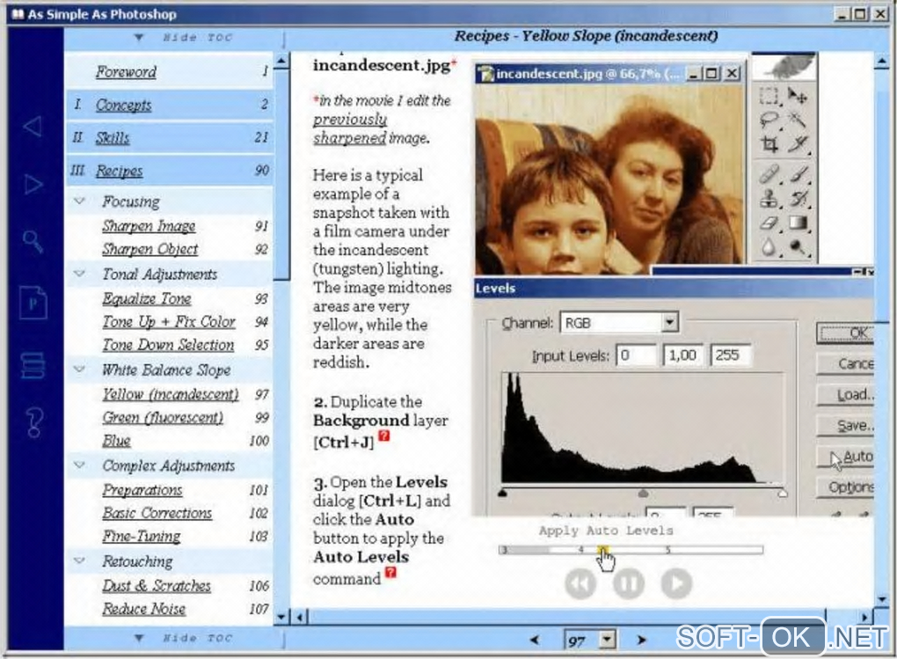Click the gray midtone input slider
The height and width of the screenshot is (659, 897).
pyautogui.click(x=643, y=493)
